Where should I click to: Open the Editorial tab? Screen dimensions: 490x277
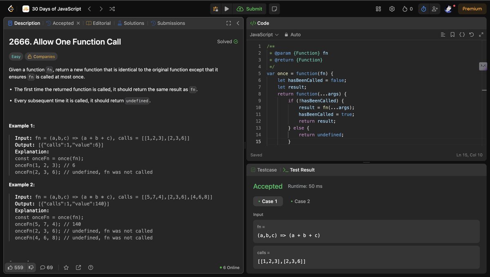[98, 23]
